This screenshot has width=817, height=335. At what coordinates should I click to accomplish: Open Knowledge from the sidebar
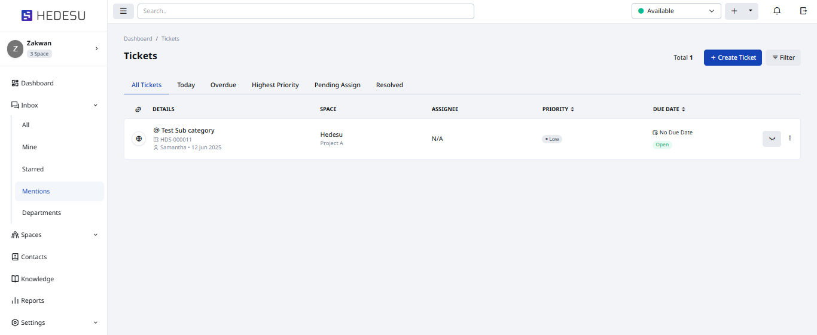pos(37,279)
